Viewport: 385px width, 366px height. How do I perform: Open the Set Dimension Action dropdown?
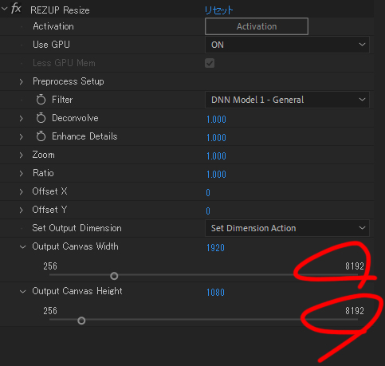tap(287, 228)
